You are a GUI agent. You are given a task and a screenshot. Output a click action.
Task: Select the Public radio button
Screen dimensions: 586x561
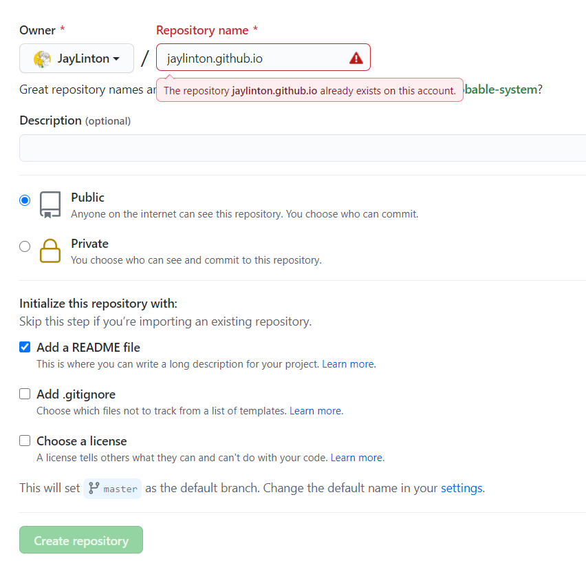[x=25, y=200]
